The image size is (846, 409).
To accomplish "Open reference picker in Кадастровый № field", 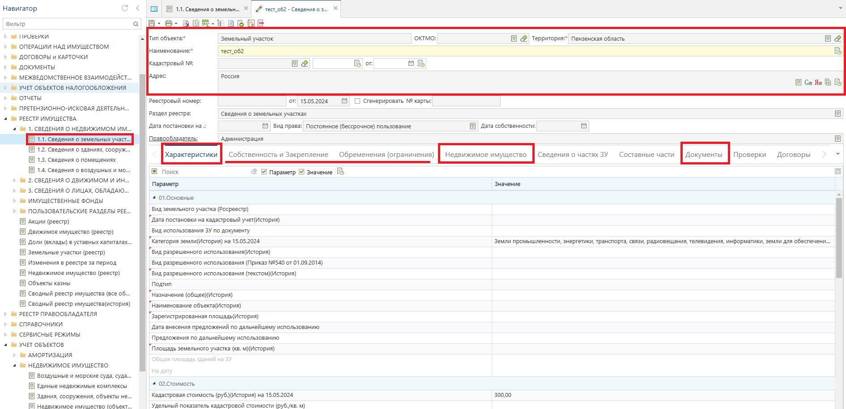I will point(294,63).
